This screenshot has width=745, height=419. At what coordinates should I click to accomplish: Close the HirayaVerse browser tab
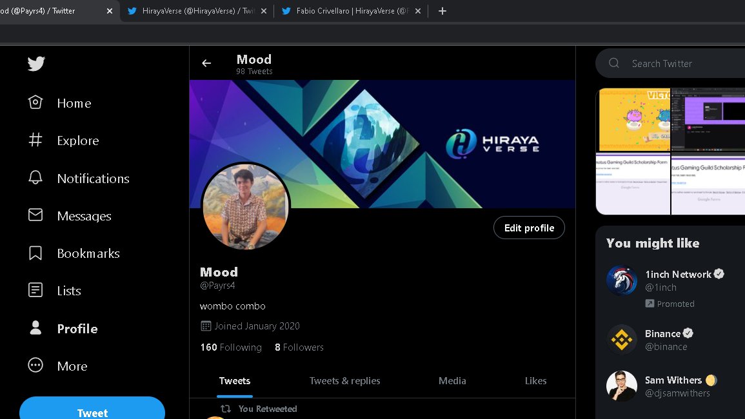point(264,10)
